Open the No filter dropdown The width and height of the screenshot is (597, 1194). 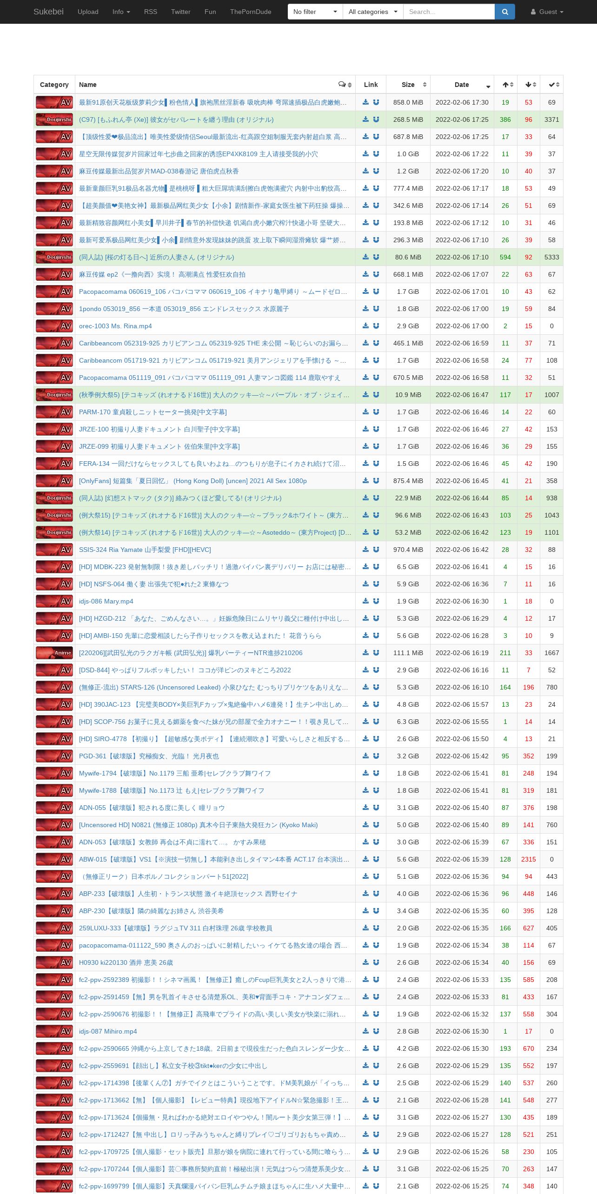tap(315, 12)
